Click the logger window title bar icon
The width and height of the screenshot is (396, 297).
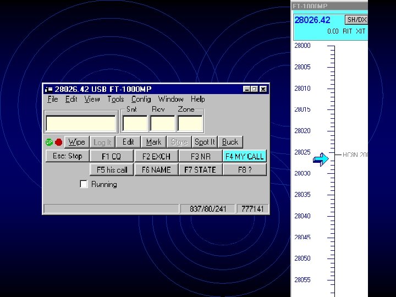(x=48, y=89)
